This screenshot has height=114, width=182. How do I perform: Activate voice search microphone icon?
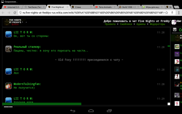172,13
